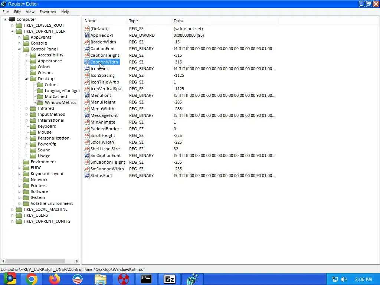Click the MessageFont binary value icon
The image size is (380, 285).
(x=87, y=115)
